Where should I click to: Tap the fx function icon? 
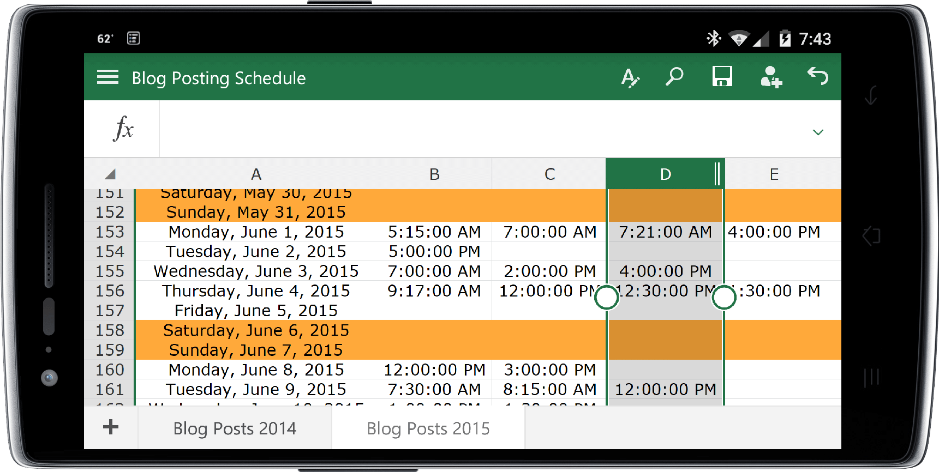point(123,129)
